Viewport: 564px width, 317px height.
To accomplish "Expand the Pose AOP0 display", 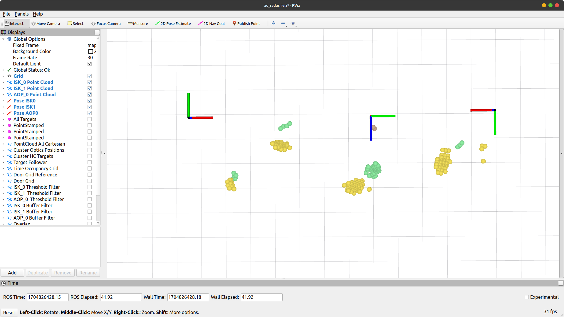I will point(3,113).
